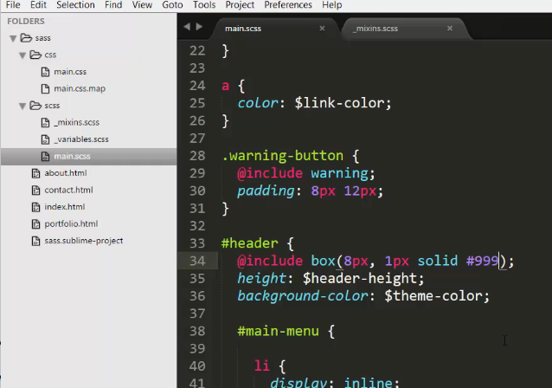The image size is (552, 388).
Task: Open contact.html in sidebar
Action: (x=68, y=190)
